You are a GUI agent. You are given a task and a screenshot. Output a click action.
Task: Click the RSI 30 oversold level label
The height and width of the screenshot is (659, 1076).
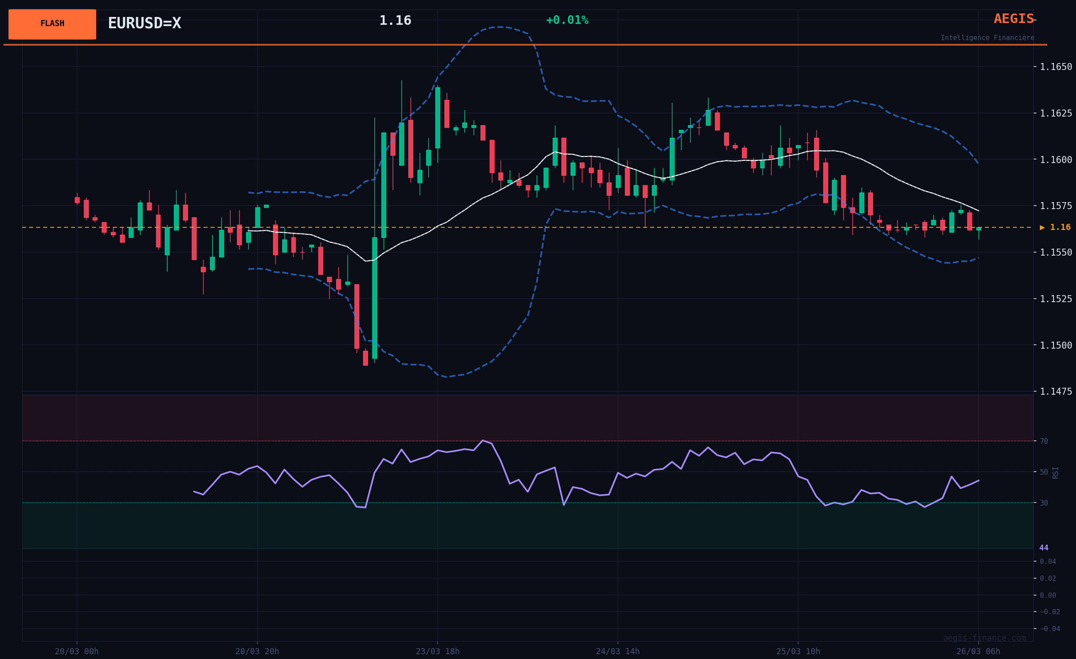click(x=1043, y=503)
